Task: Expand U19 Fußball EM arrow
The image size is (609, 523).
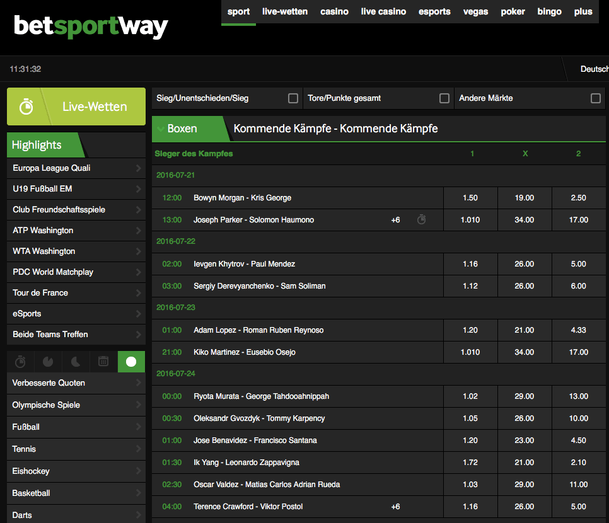Action: [138, 189]
